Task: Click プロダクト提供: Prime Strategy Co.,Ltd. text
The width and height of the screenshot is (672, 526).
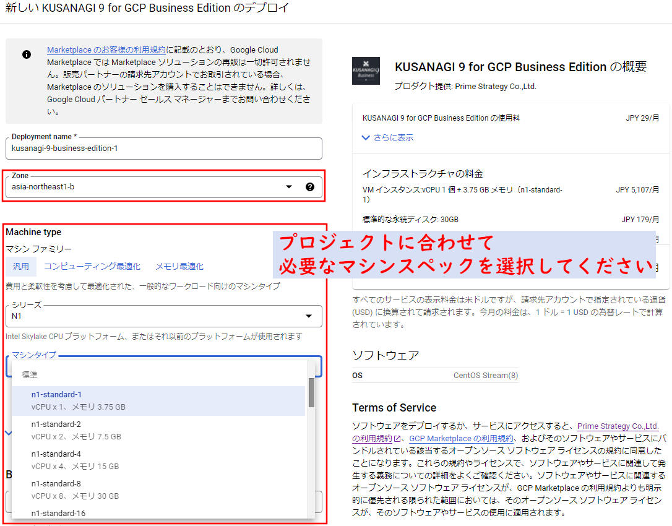Action: (465, 86)
